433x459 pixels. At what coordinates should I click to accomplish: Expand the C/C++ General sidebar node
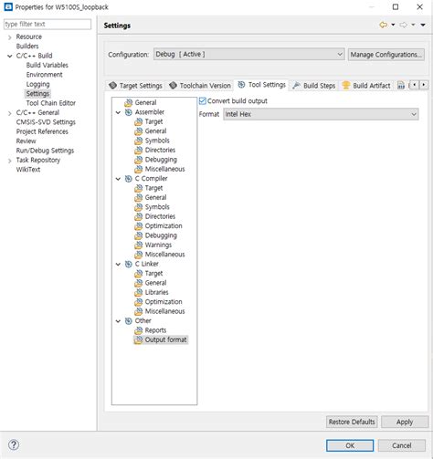10,113
